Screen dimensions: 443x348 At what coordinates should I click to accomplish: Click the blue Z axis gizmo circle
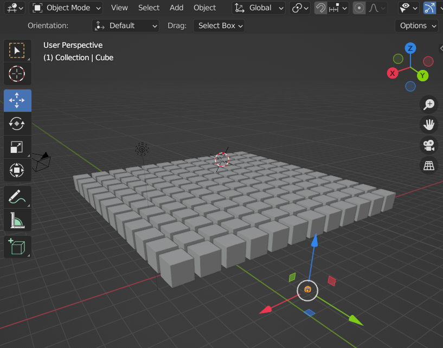click(x=410, y=48)
